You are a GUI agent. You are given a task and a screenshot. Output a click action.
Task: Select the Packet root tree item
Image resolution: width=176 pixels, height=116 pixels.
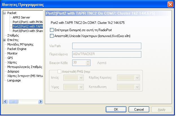click(12, 13)
